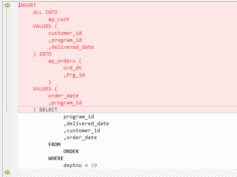The height and width of the screenshot is (177, 237).
Task: Click the ord_dt column name
Action: tap(72, 68)
